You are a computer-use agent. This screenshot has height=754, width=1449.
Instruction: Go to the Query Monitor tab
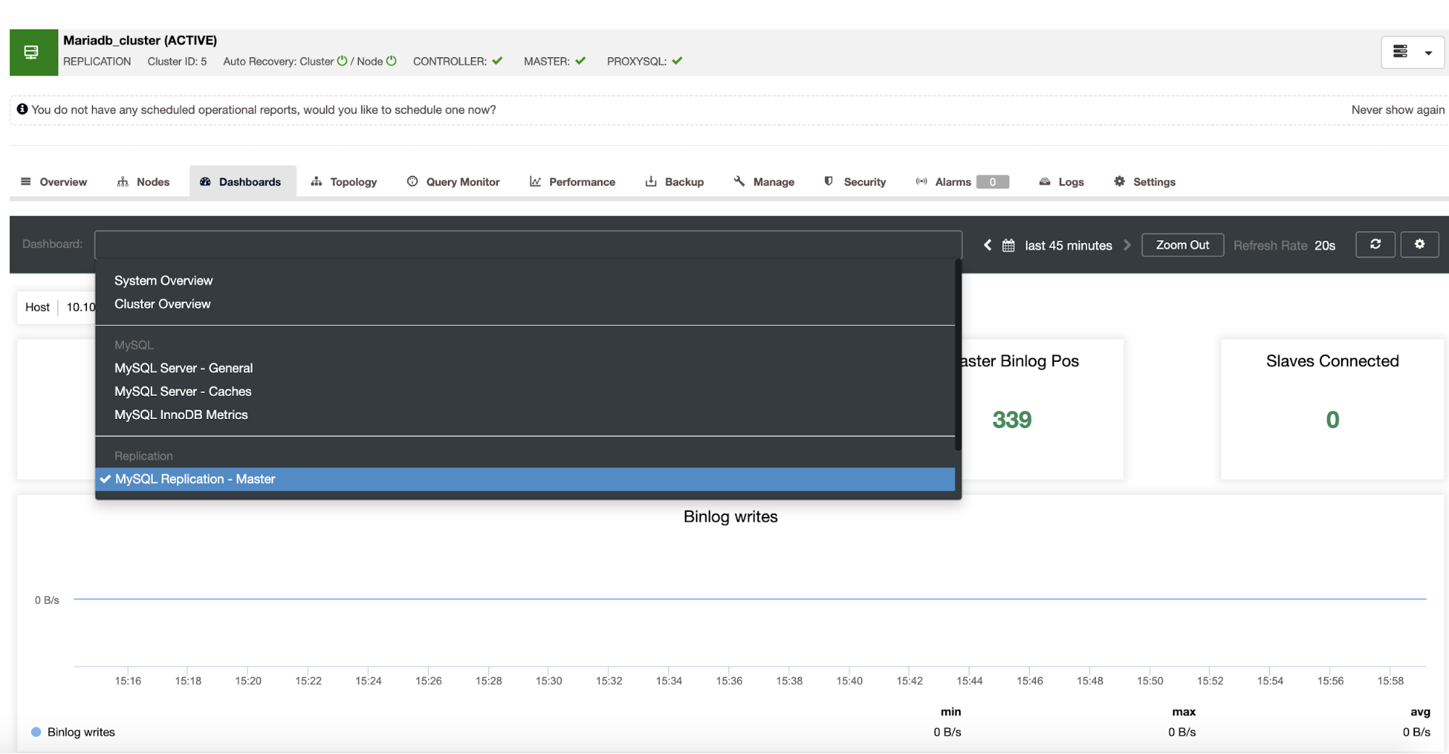(454, 182)
